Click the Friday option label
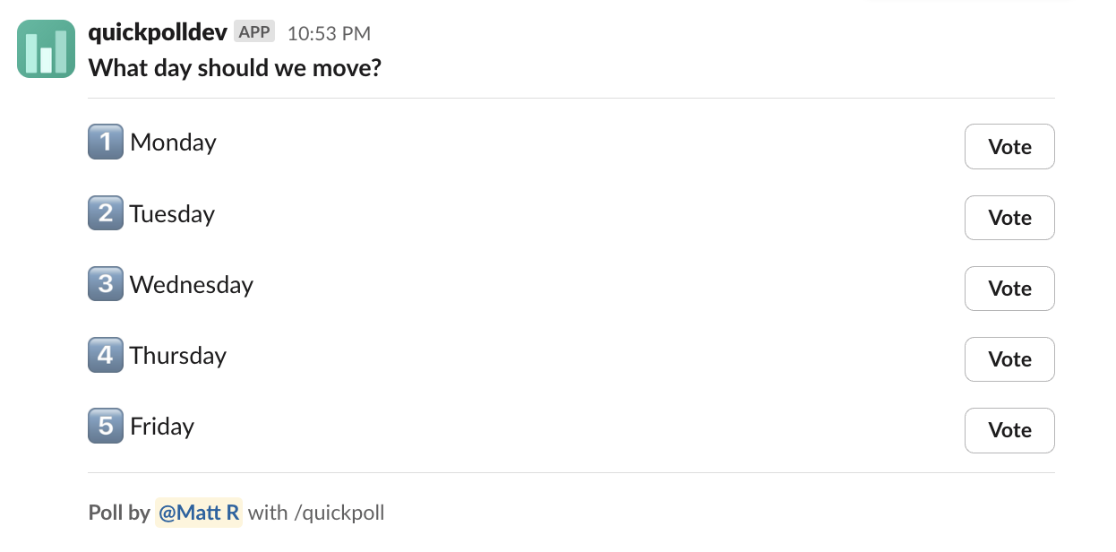The height and width of the screenshot is (552, 1116). click(x=162, y=426)
